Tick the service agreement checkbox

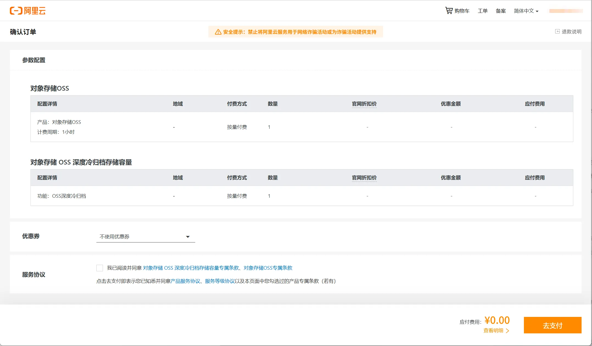pos(100,268)
